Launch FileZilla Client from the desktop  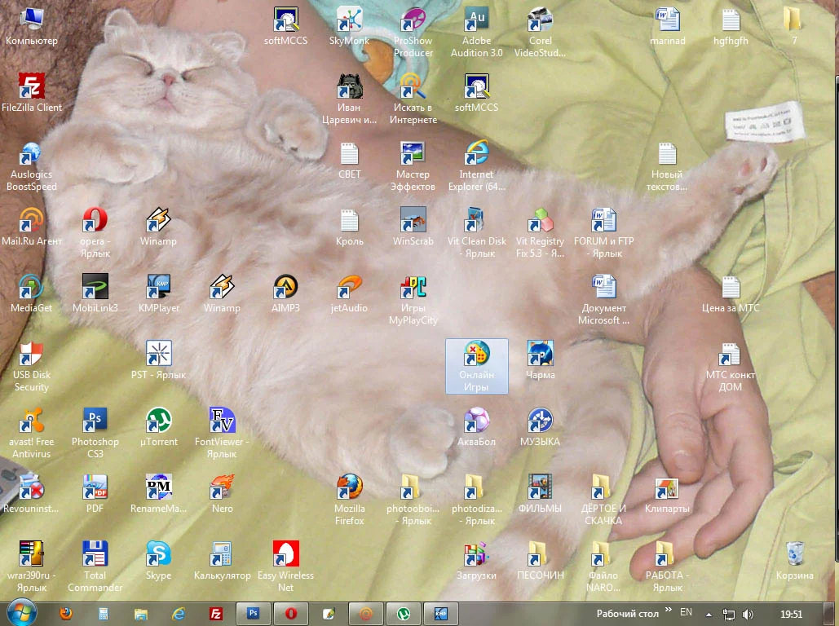click(x=32, y=93)
